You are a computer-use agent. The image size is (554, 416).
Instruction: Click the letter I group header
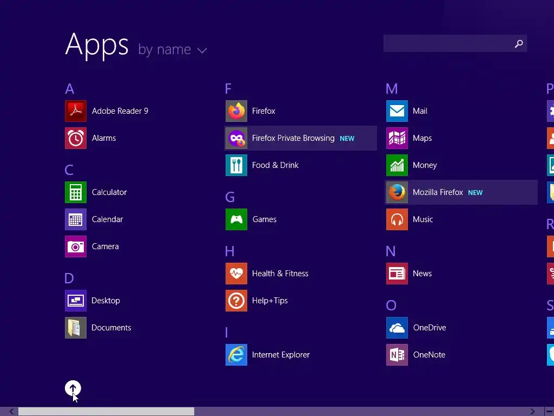227,333
